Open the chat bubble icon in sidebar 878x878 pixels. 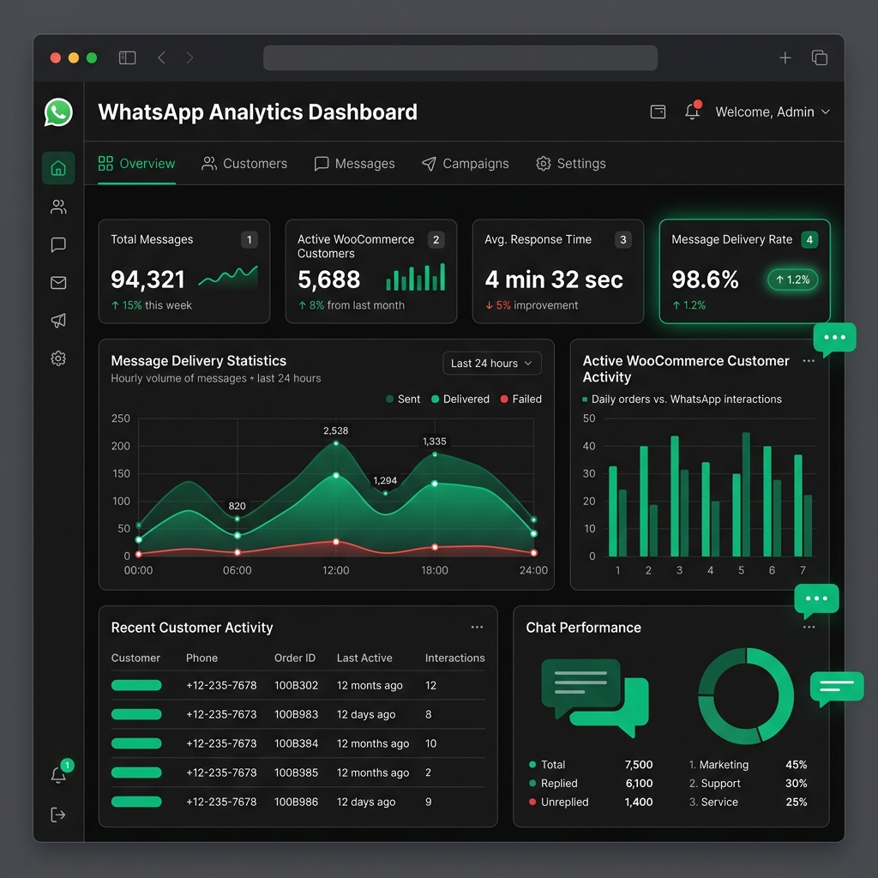(x=58, y=244)
